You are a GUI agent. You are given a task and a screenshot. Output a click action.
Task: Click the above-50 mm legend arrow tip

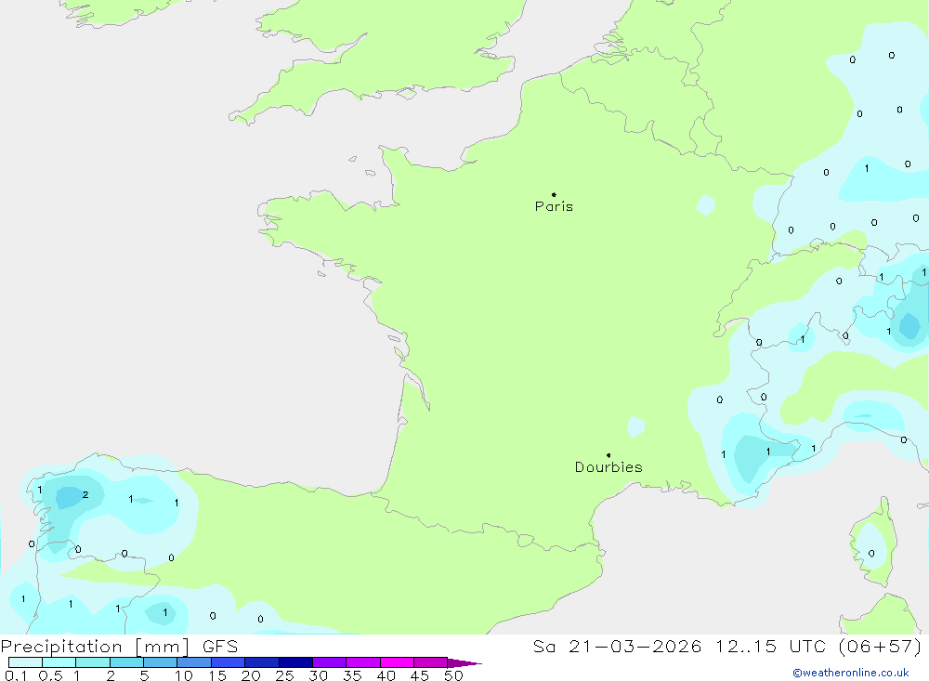(465, 662)
